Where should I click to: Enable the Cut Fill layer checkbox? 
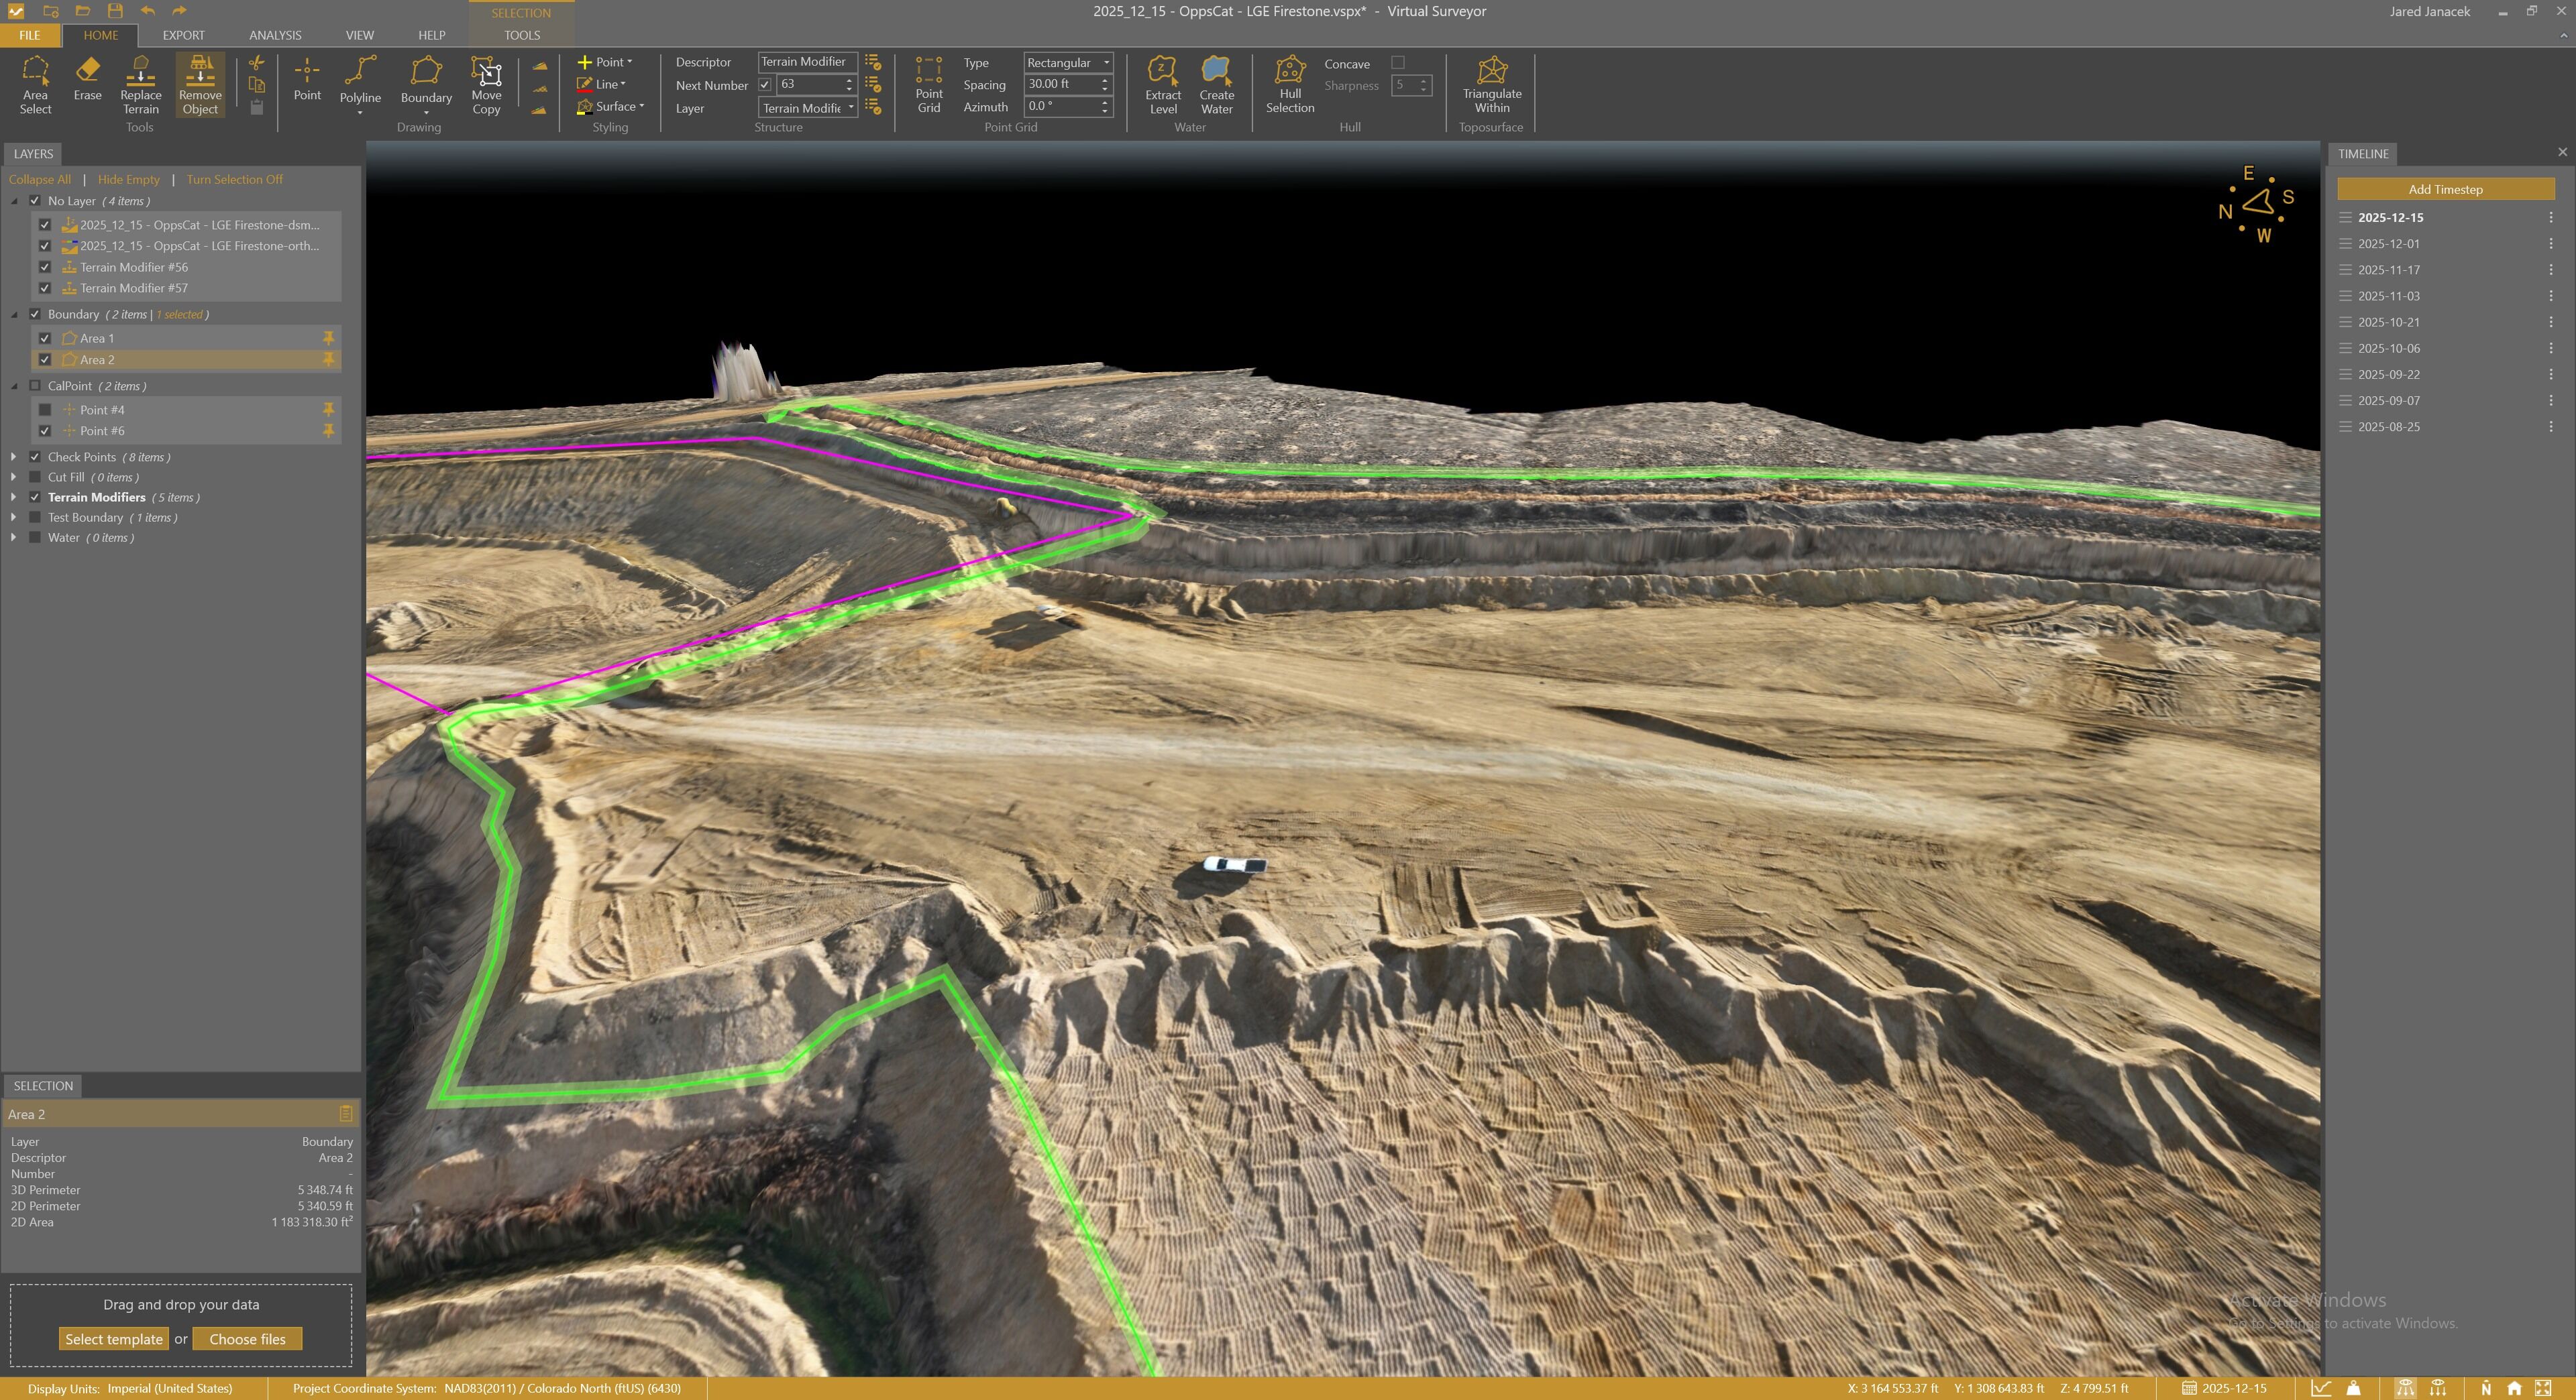35,477
